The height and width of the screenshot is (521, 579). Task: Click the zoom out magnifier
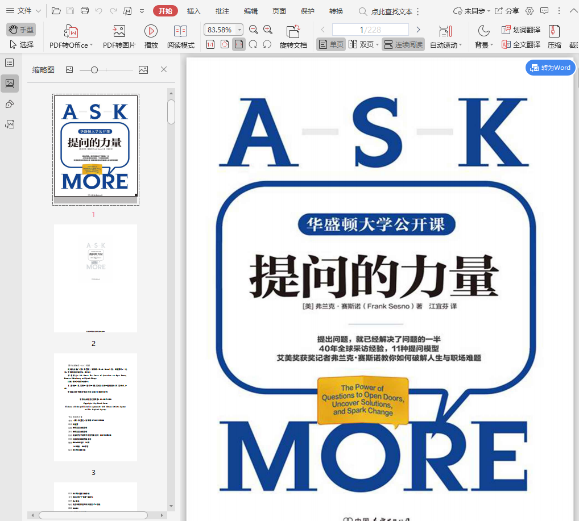click(253, 30)
